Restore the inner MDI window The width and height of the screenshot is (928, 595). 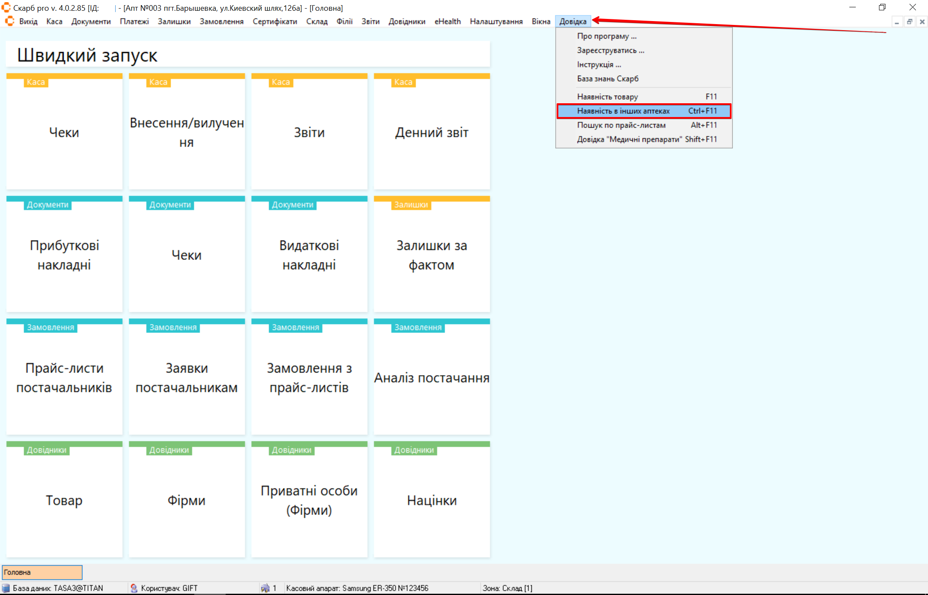pos(910,22)
